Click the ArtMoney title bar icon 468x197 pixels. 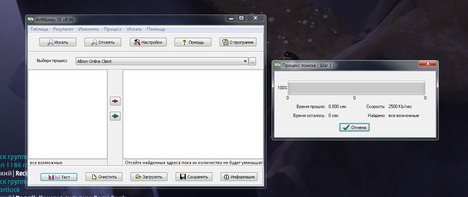point(31,19)
